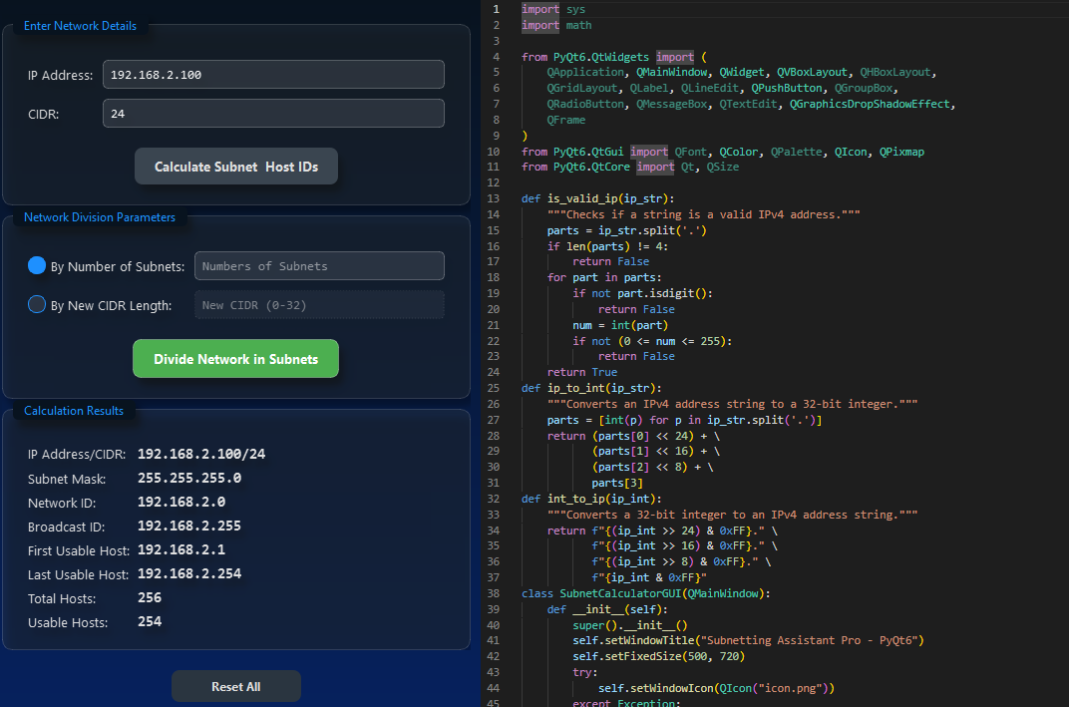
Task: Click the ip_to_int function definition
Action: click(x=578, y=388)
